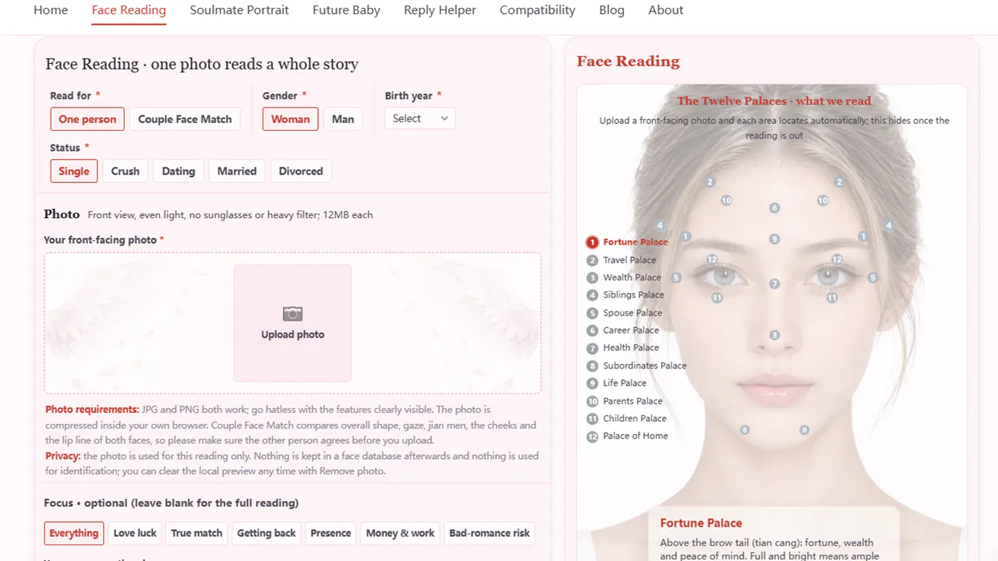998x561 pixels.
Task: Set status to Dating
Action: click(179, 171)
